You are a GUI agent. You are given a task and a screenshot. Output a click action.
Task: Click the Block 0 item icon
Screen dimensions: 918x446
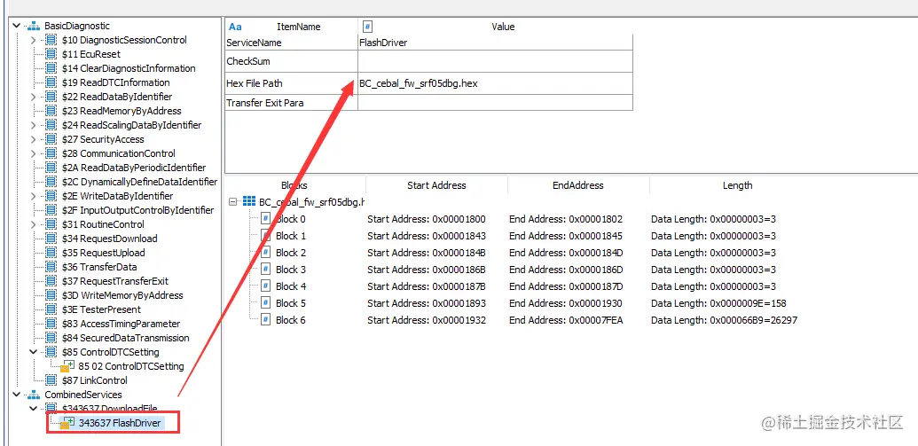(265, 219)
